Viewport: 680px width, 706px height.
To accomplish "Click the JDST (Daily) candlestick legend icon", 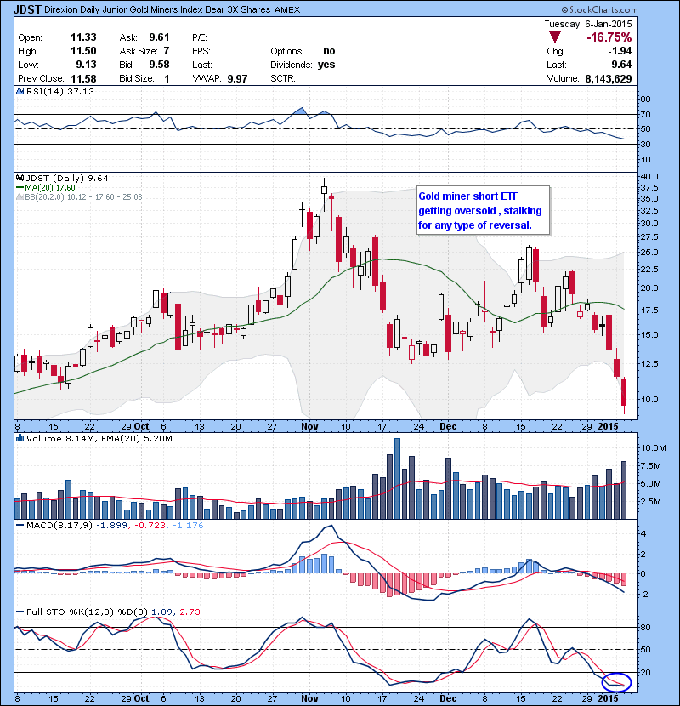I will click(x=20, y=179).
